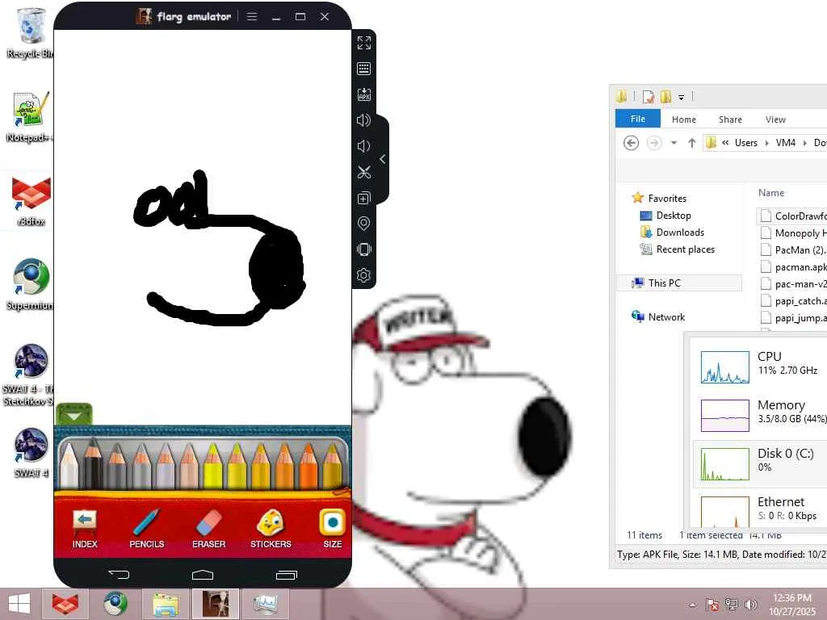The image size is (827, 620).
Task: Select the ColorDrawfo file
Action: [793, 216]
